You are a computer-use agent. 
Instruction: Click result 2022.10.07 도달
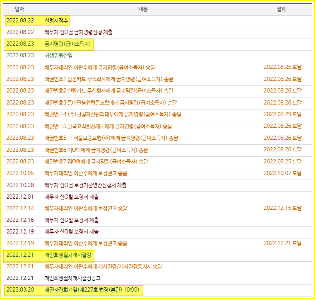click(x=283, y=173)
